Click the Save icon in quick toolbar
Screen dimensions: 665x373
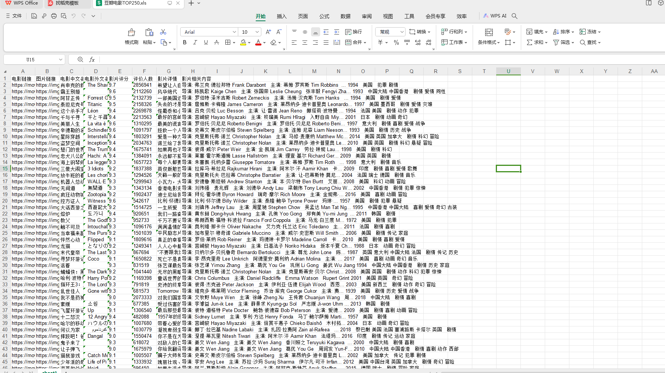point(34,16)
